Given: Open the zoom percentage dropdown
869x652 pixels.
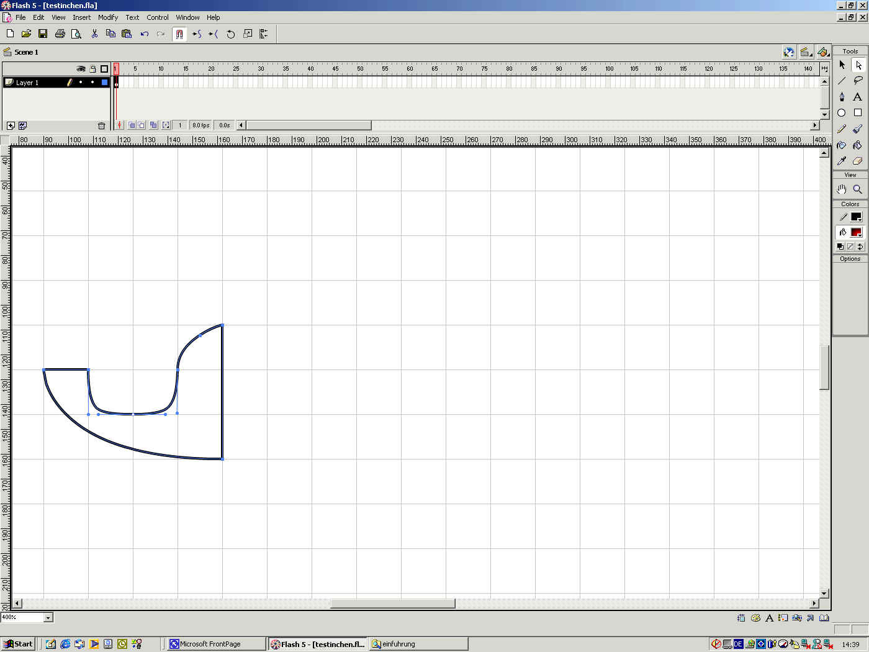Looking at the screenshot, I should (x=48, y=617).
